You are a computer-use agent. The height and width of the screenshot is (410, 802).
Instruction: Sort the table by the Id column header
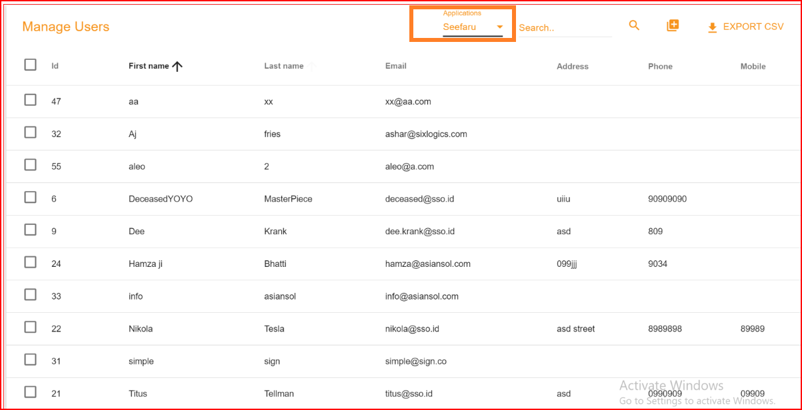55,66
